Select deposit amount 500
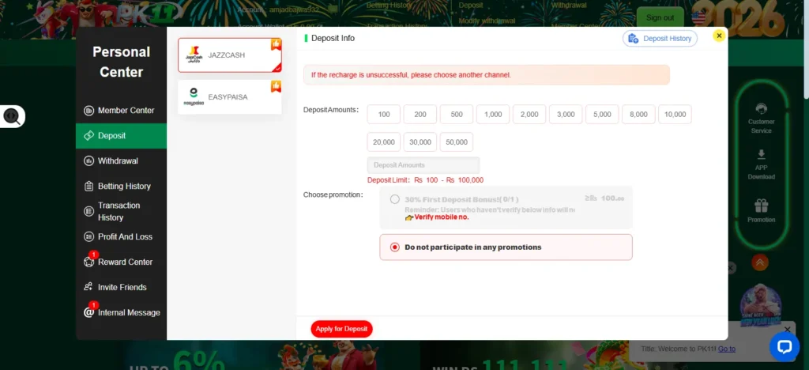This screenshot has height=370, width=809. tap(457, 115)
